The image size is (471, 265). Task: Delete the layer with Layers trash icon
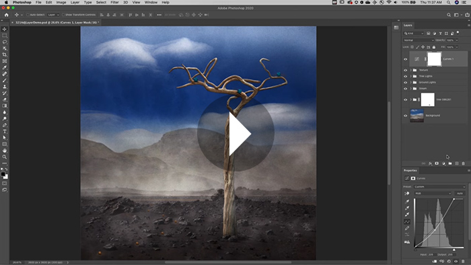click(x=463, y=163)
